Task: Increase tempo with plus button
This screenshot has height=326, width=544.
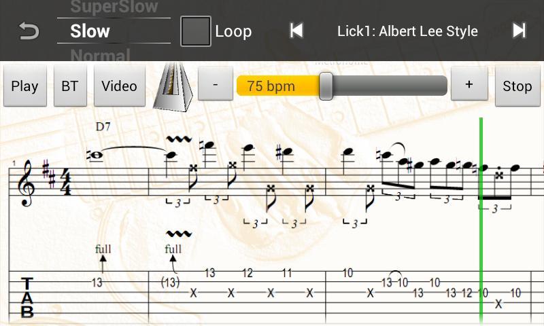Action: [x=469, y=84]
